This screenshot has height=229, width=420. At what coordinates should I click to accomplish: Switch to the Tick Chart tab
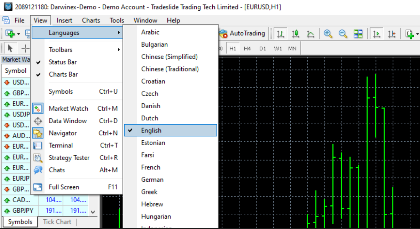tap(57, 222)
